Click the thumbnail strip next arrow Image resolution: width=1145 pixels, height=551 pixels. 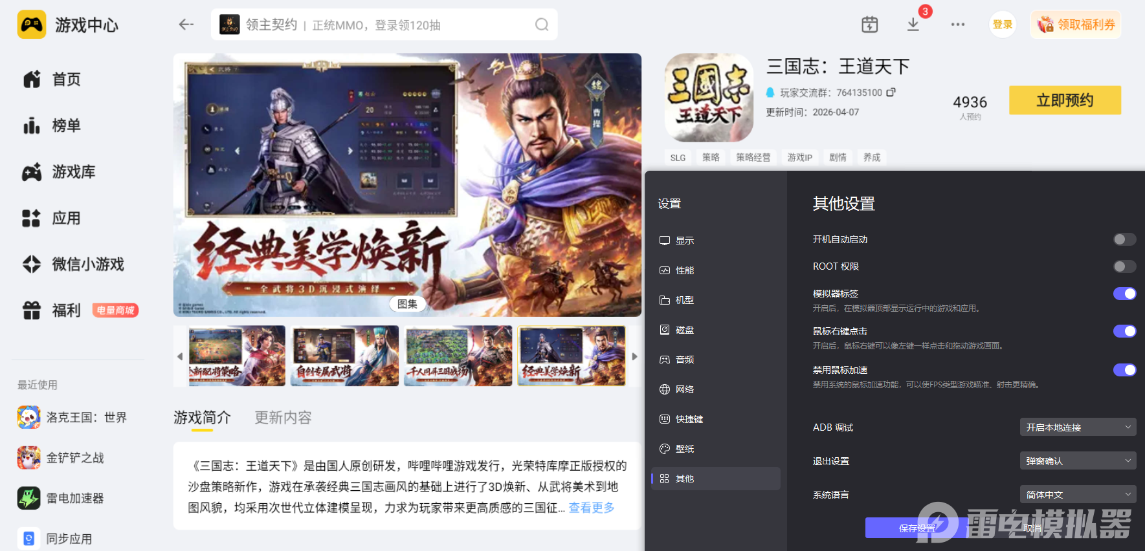[634, 356]
